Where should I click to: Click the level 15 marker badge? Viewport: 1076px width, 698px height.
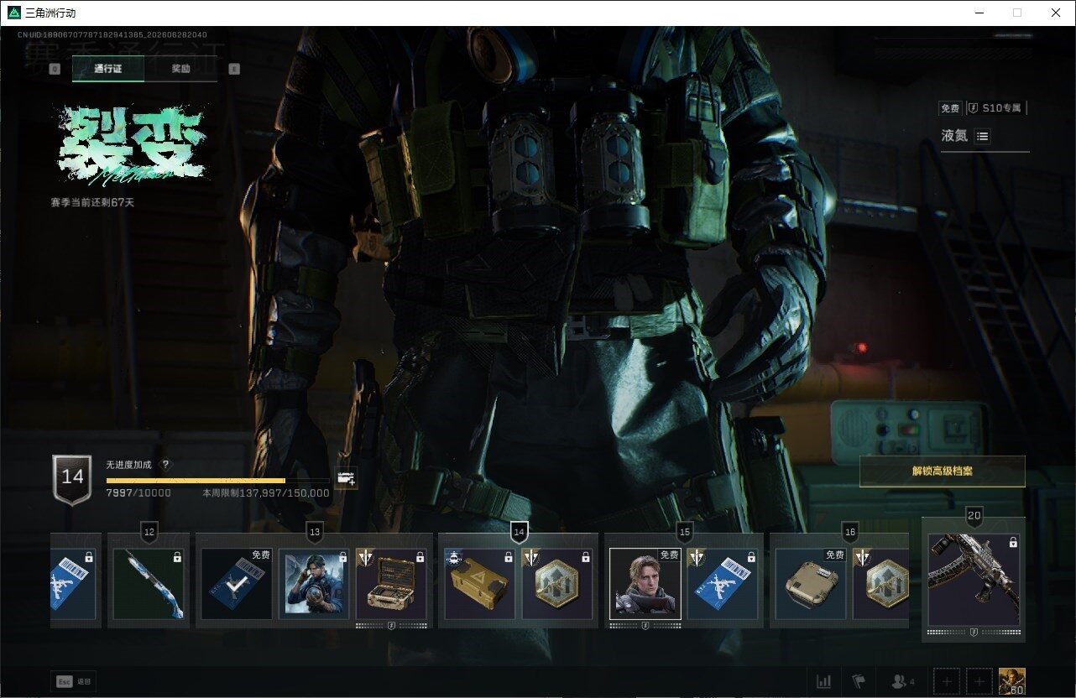pos(684,532)
